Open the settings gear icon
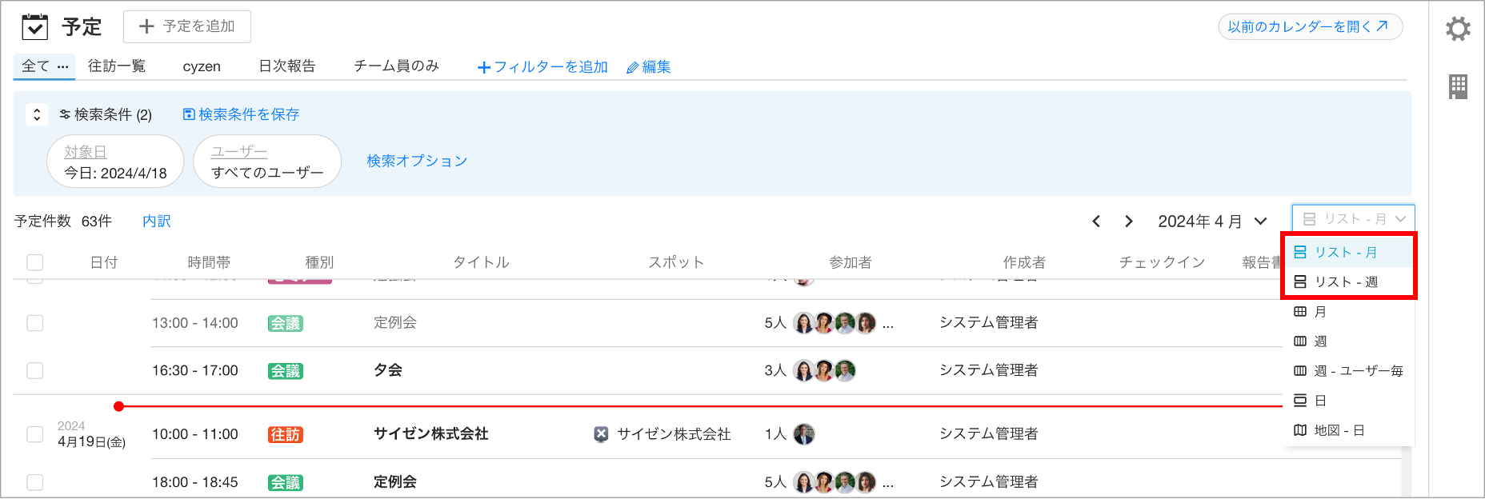This screenshot has width=1485, height=499. [x=1458, y=29]
